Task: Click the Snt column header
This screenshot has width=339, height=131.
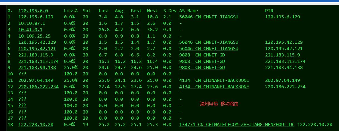Action: pos(87,11)
